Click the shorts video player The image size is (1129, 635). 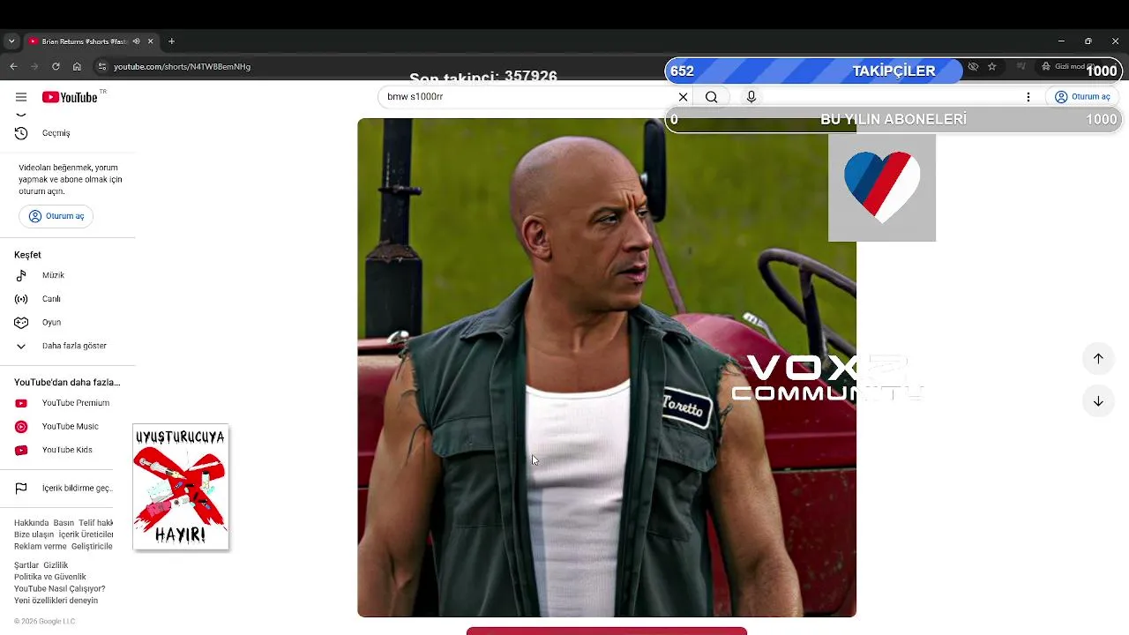point(607,368)
